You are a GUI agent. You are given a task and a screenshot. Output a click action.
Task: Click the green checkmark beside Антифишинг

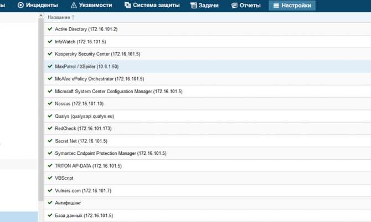[50, 203]
